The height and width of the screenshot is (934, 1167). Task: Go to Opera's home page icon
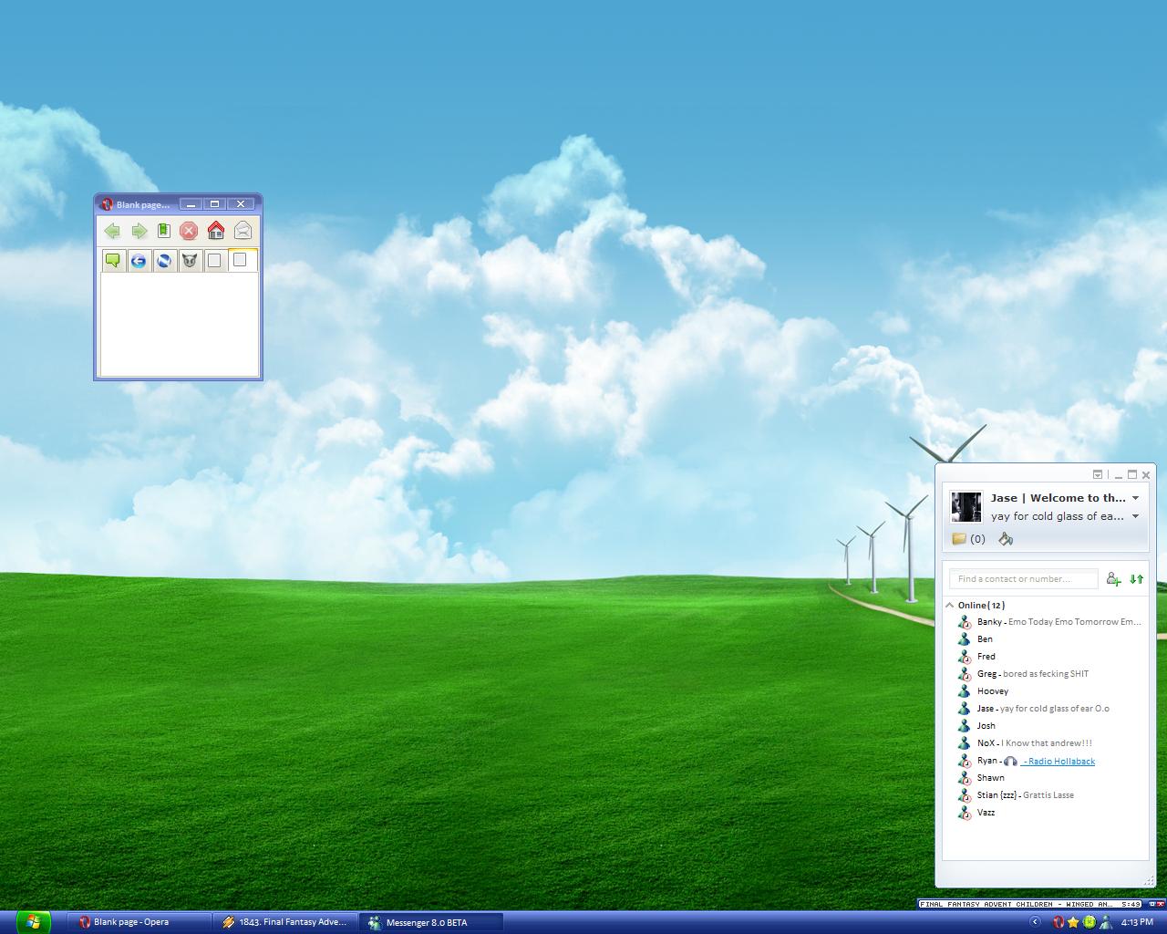tap(216, 231)
